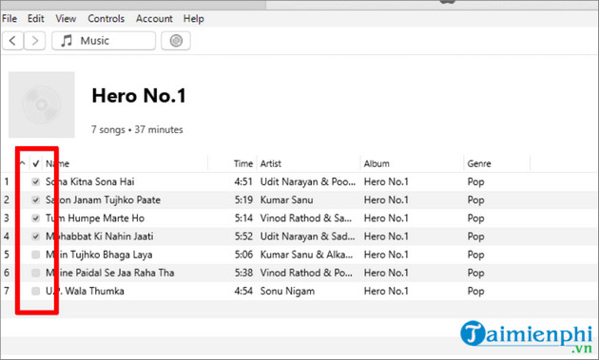Uncheck the Mohabbat Ki Nahin Jaati checkbox
The width and height of the screenshot is (599, 360).
pyautogui.click(x=35, y=237)
